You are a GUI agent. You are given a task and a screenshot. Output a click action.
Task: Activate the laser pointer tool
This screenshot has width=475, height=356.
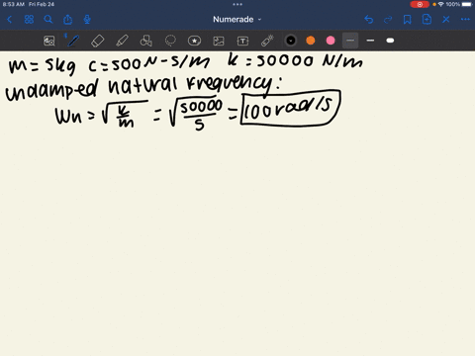267,41
